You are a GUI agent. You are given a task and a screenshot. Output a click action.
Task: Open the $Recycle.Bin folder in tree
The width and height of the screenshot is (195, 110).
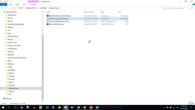tap(12, 15)
